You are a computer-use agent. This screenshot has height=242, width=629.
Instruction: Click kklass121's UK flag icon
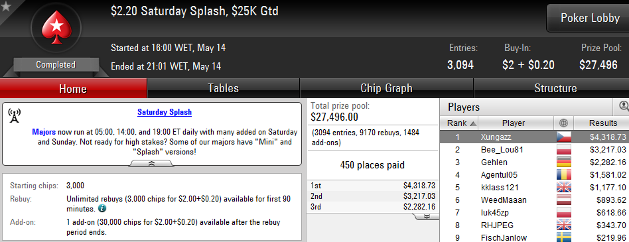point(563,187)
